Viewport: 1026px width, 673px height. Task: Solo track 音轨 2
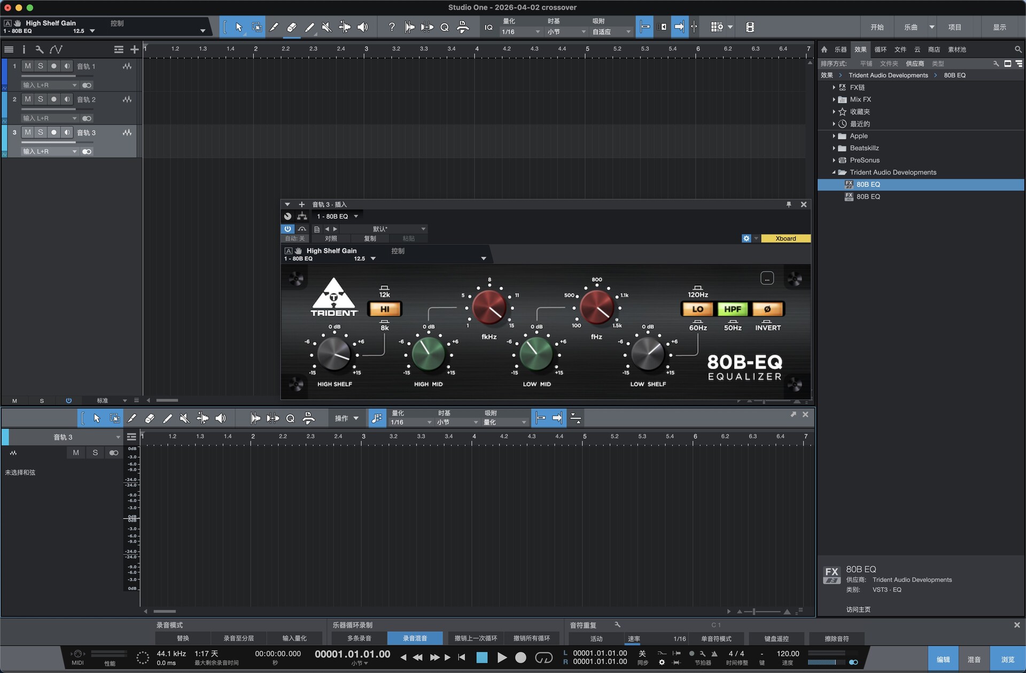[x=41, y=99]
